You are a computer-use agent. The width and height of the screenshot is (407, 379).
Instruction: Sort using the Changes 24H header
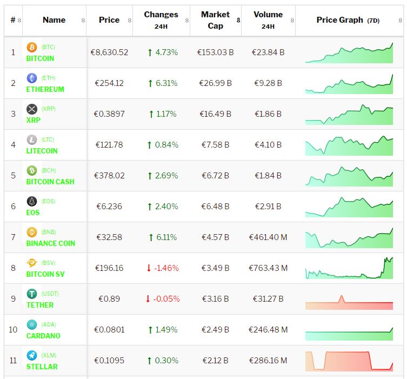[161, 20]
